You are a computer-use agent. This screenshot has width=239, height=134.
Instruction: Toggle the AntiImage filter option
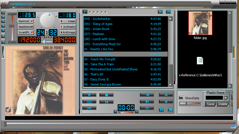click(x=68, y=33)
